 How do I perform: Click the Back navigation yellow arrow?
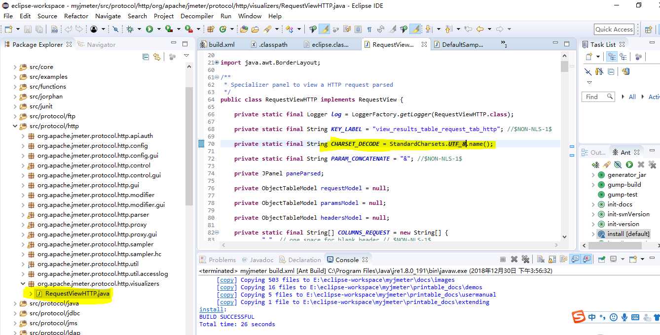click(x=480, y=29)
